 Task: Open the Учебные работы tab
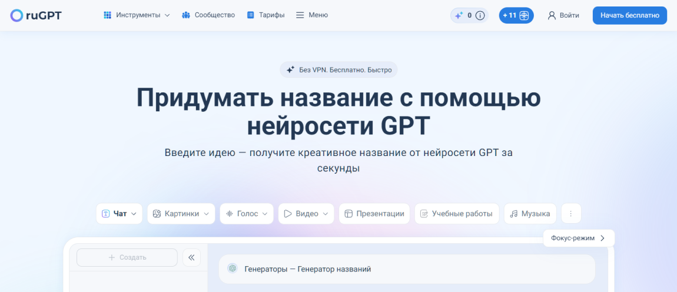click(x=457, y=213)
